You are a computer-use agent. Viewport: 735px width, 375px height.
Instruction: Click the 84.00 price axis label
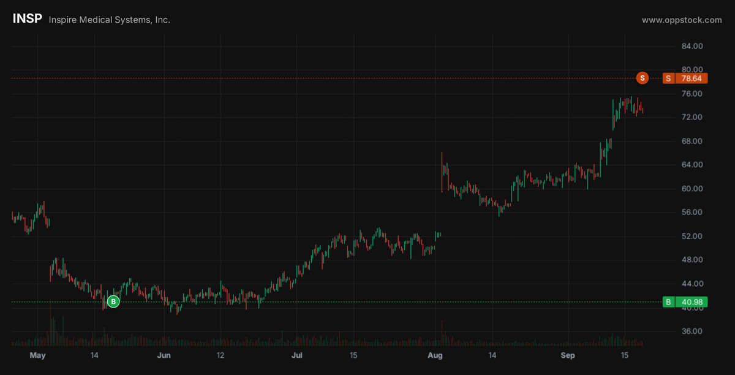(692, 47)
